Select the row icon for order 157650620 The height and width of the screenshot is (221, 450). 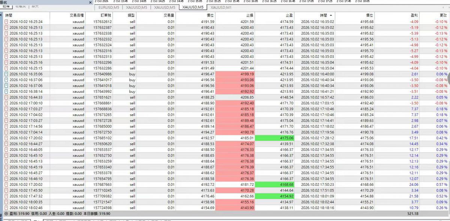pyautogui.click(x=6, y=144)
